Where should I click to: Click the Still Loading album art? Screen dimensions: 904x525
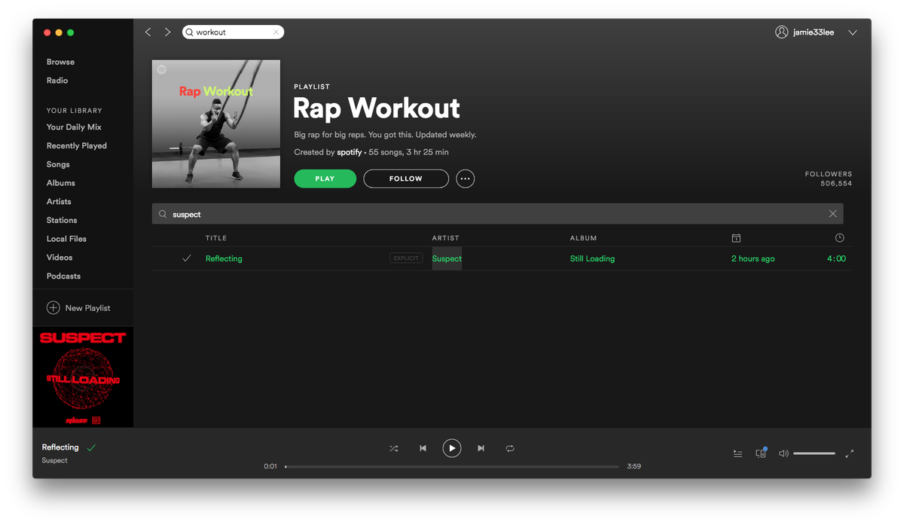[83, 377]
